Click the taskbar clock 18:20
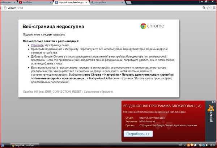 pos(212,145)
